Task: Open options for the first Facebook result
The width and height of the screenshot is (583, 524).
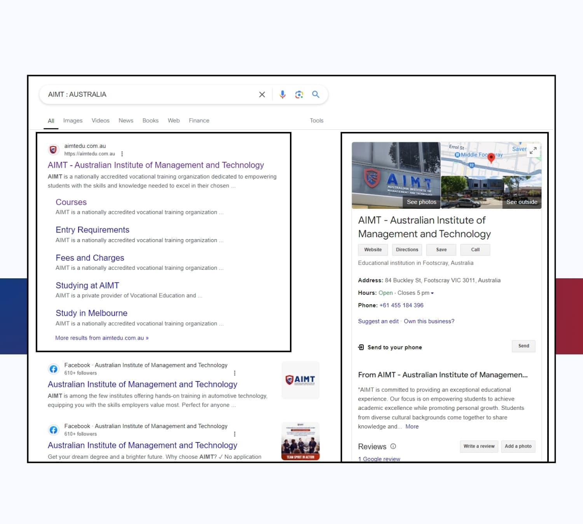Action: [x=234, y=373]
